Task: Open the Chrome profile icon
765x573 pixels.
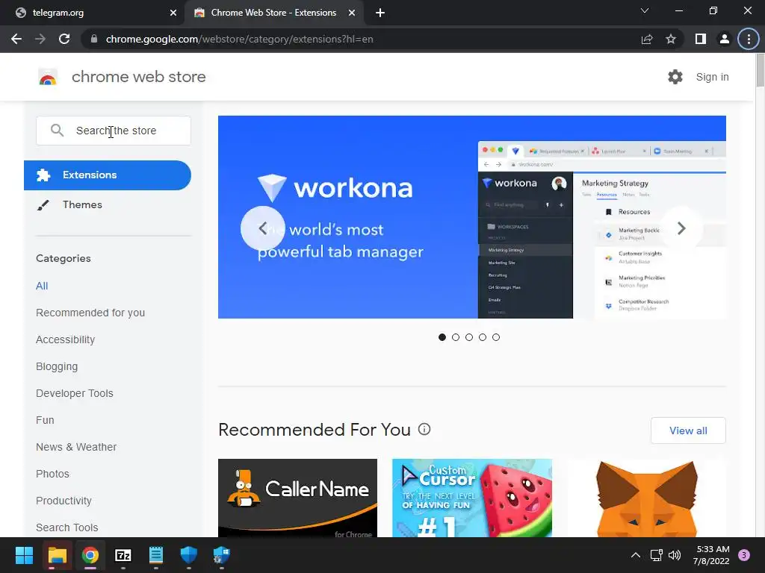Action: (725, 39)
